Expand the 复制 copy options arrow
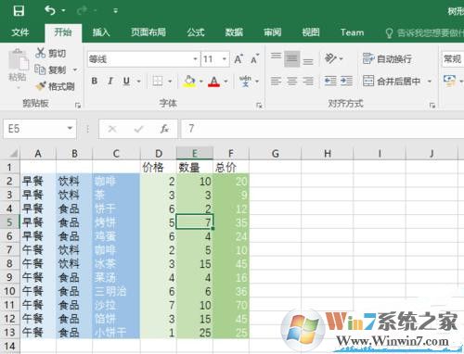Image resolution: width=464 pixels, height=354 pixels. click(75, 70)
